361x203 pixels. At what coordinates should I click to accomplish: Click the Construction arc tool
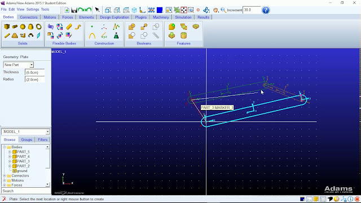pyautogui.click(x=92, y=36)
